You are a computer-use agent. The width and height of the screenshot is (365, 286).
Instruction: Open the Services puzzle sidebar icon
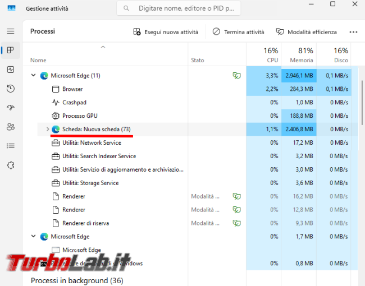tap(11, 165)
